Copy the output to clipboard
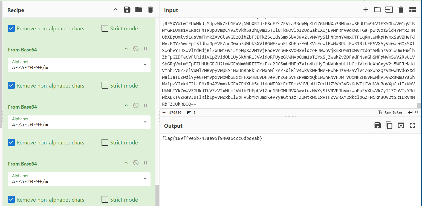 [389, 126]
